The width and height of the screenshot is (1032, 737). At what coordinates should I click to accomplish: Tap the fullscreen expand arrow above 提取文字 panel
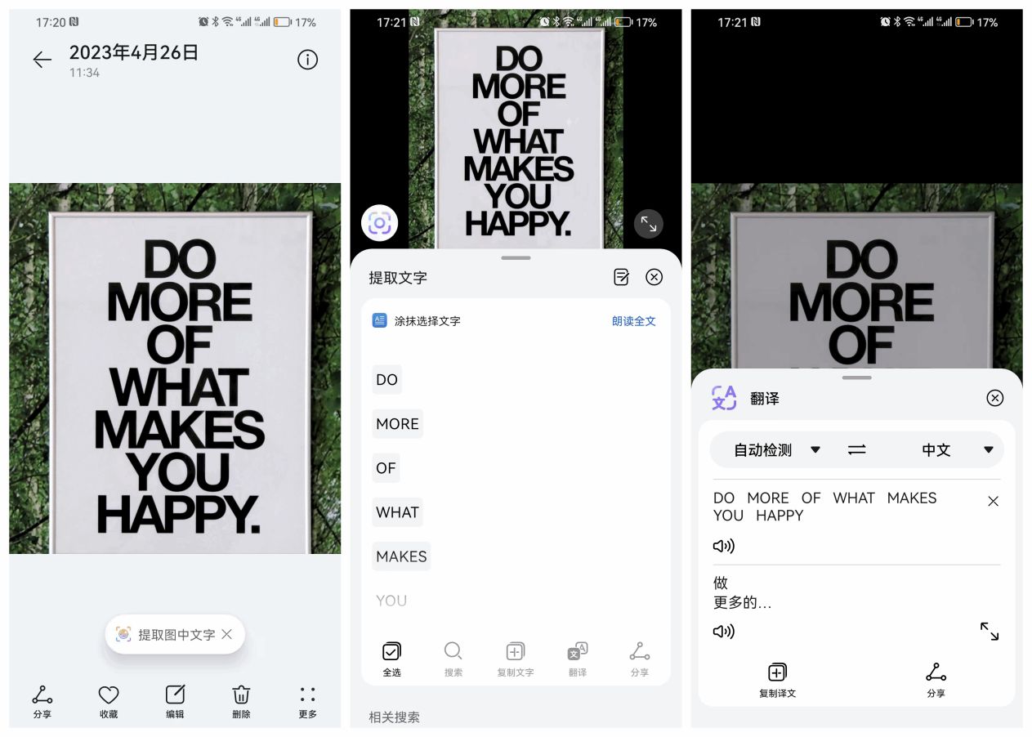(648, 223)
